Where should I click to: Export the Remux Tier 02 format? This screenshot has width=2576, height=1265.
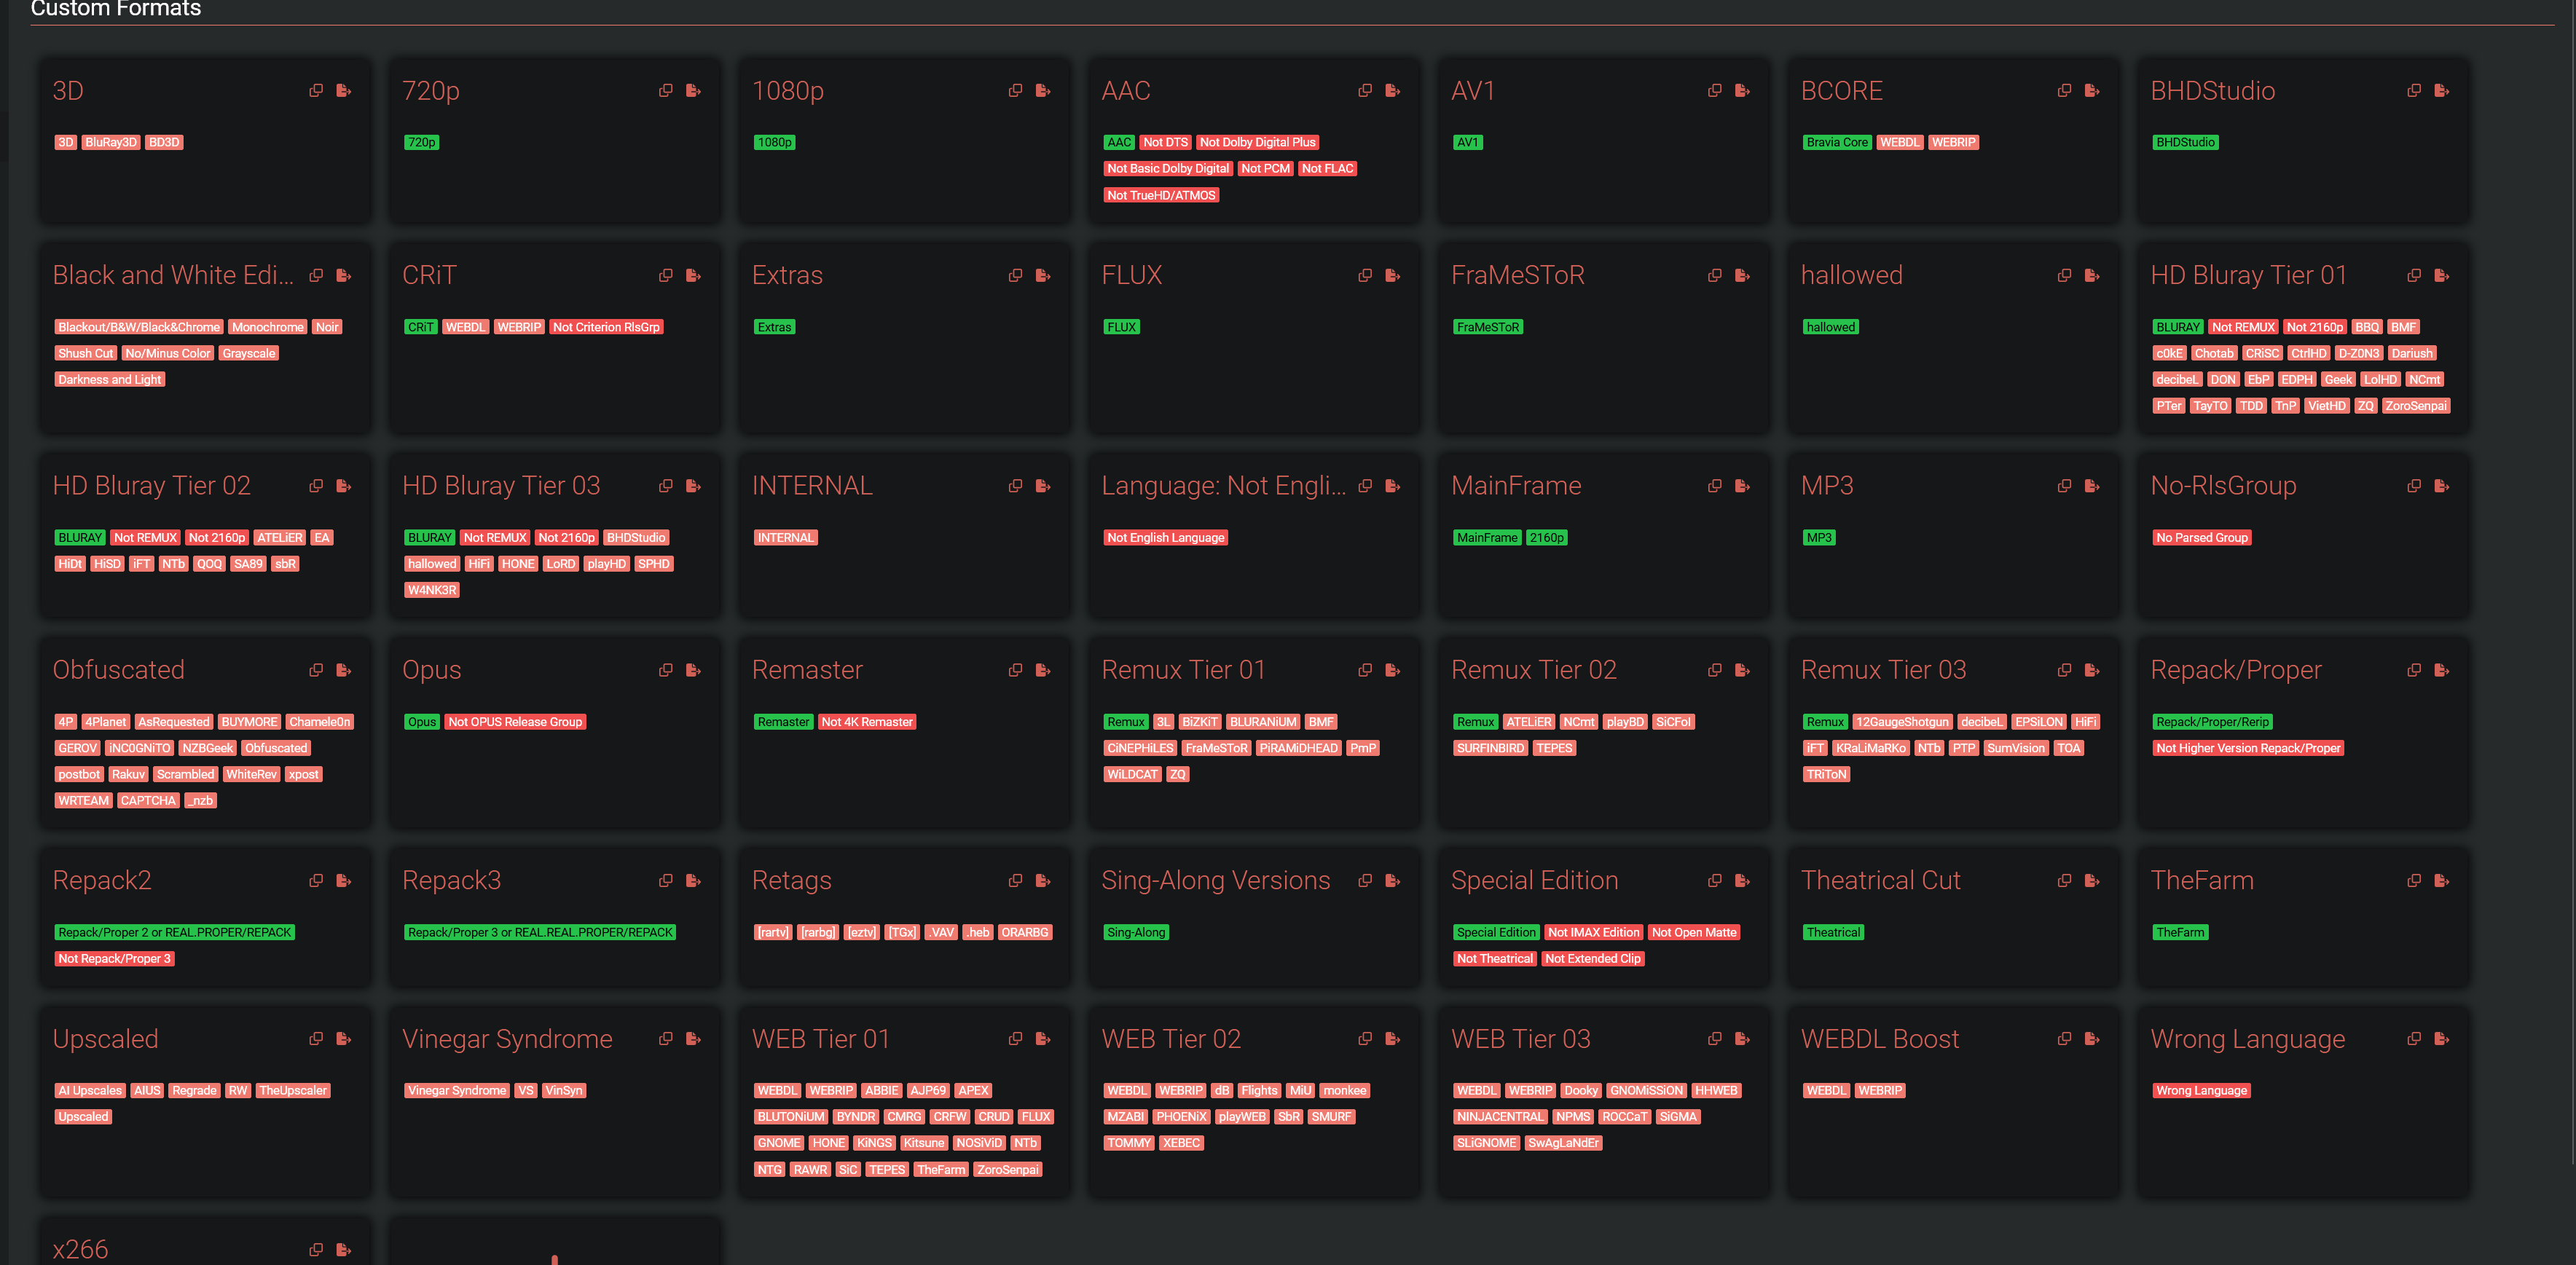click(1743, 670)
